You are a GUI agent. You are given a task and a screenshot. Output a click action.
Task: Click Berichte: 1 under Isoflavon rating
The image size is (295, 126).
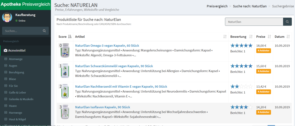tap(238, 113)
